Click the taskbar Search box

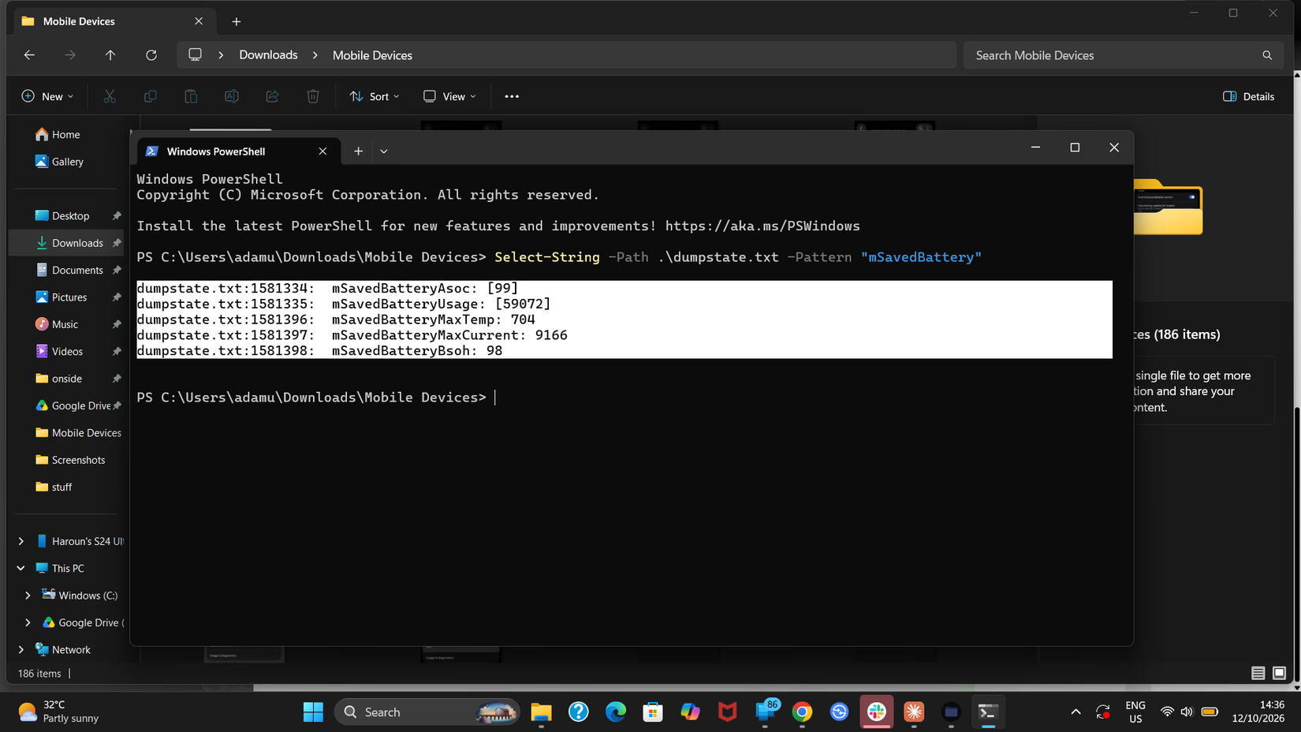(x=427, y=712)
